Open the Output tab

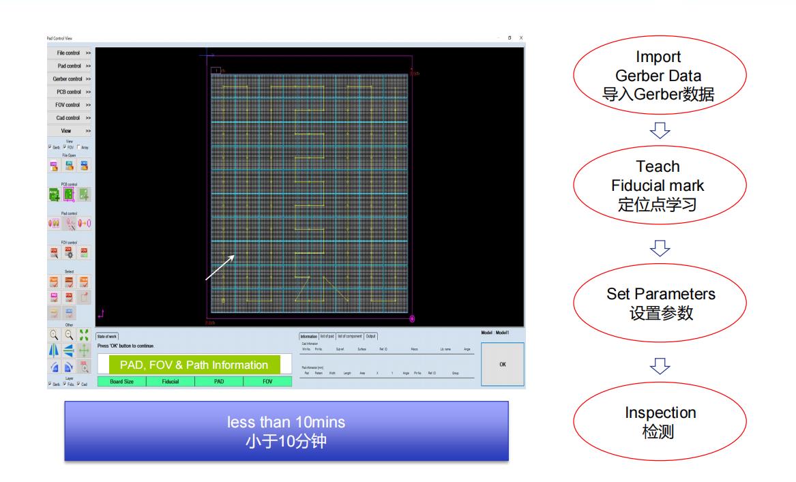click(370, 336)
